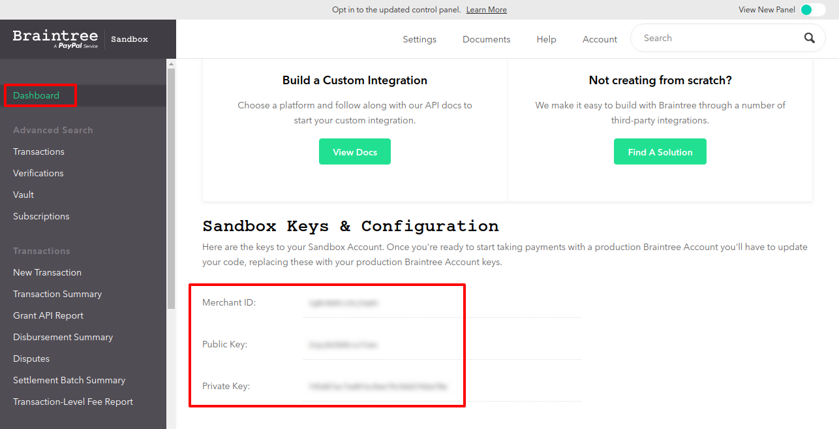Screen dimensions: 839x429
Task: Open the Braintree logo home link
Action: [x=55, y=39]
